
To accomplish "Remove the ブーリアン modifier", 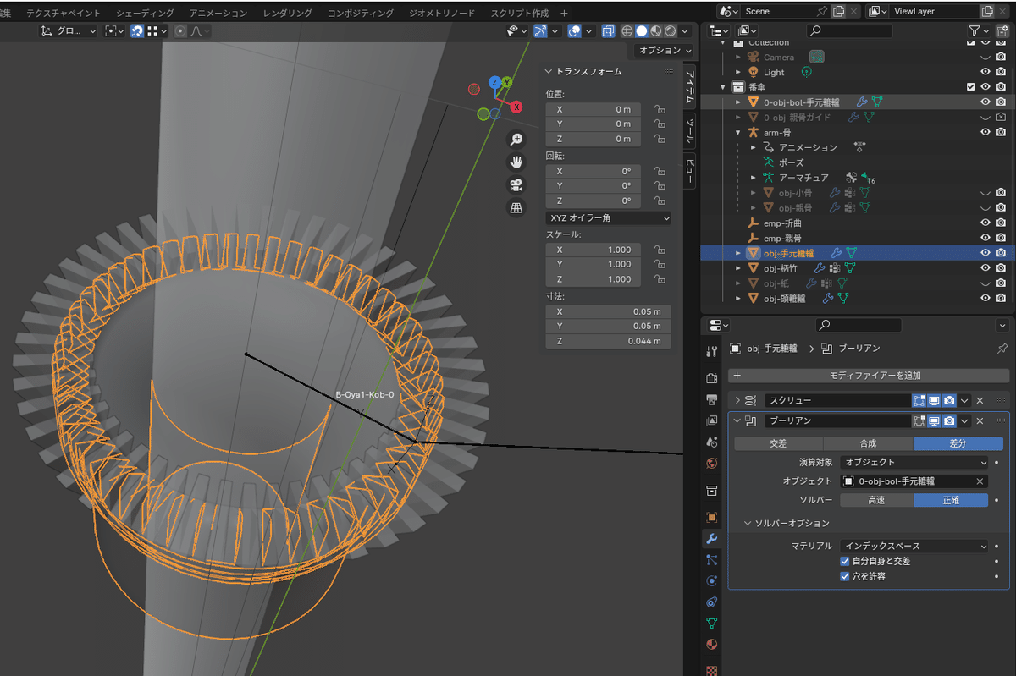I will 980,421.
